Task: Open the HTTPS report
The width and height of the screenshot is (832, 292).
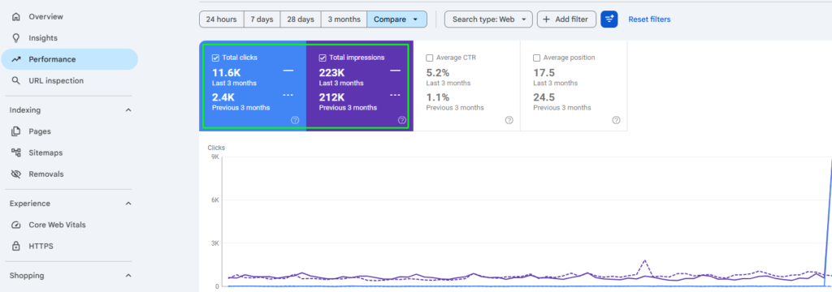Action: click(70, 246)
